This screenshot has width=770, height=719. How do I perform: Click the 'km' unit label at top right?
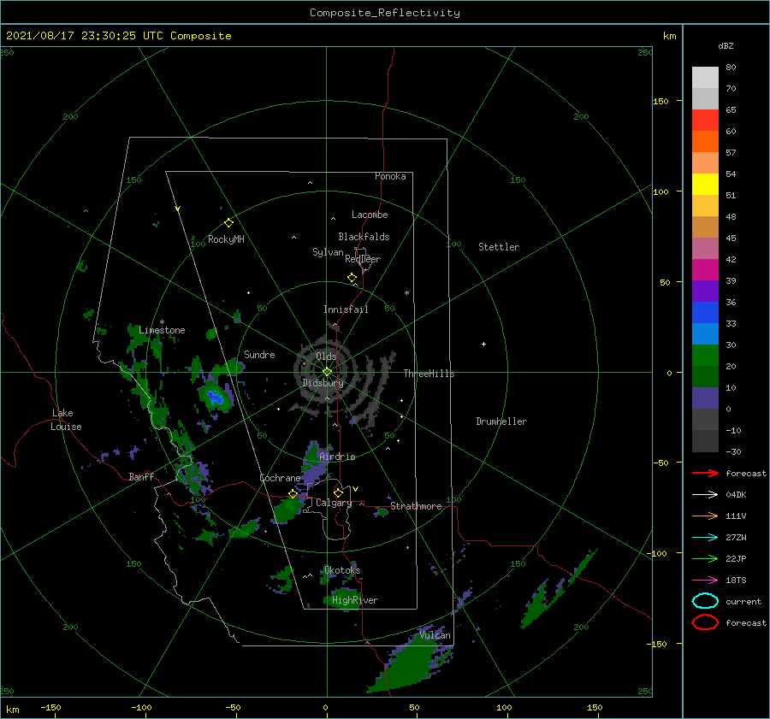point(669,36)
